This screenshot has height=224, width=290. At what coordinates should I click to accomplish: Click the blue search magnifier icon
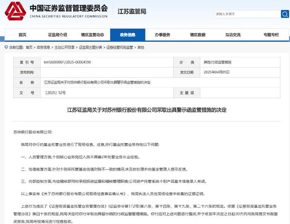285,14
